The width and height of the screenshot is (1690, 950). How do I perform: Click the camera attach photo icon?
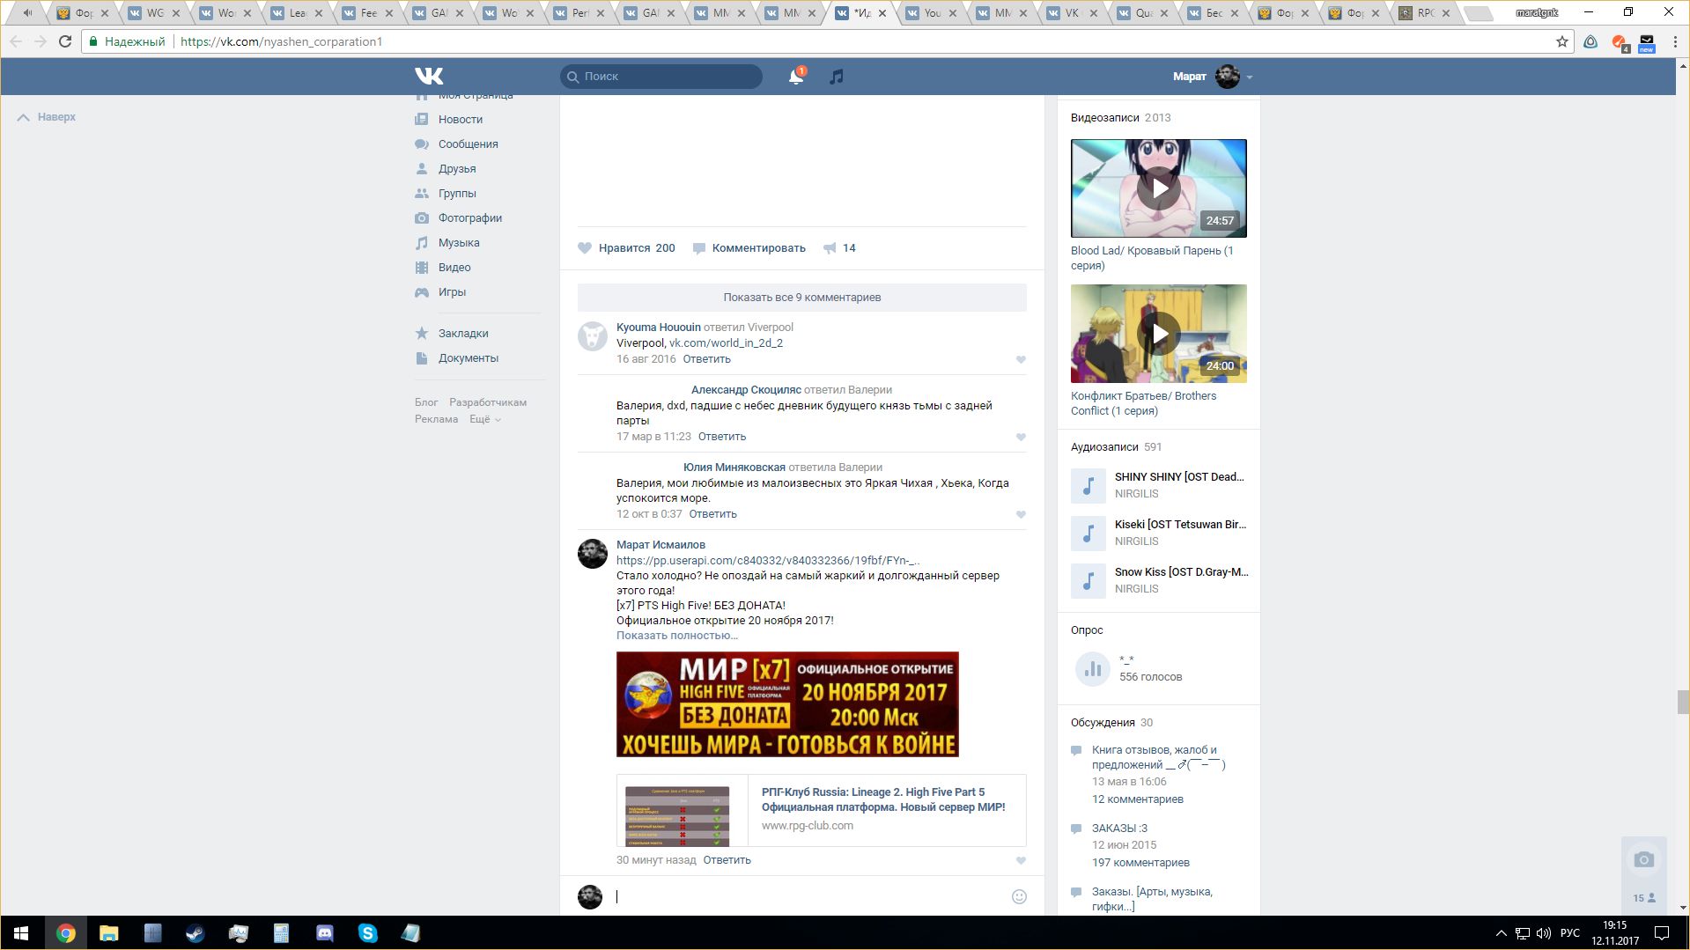1643,859
